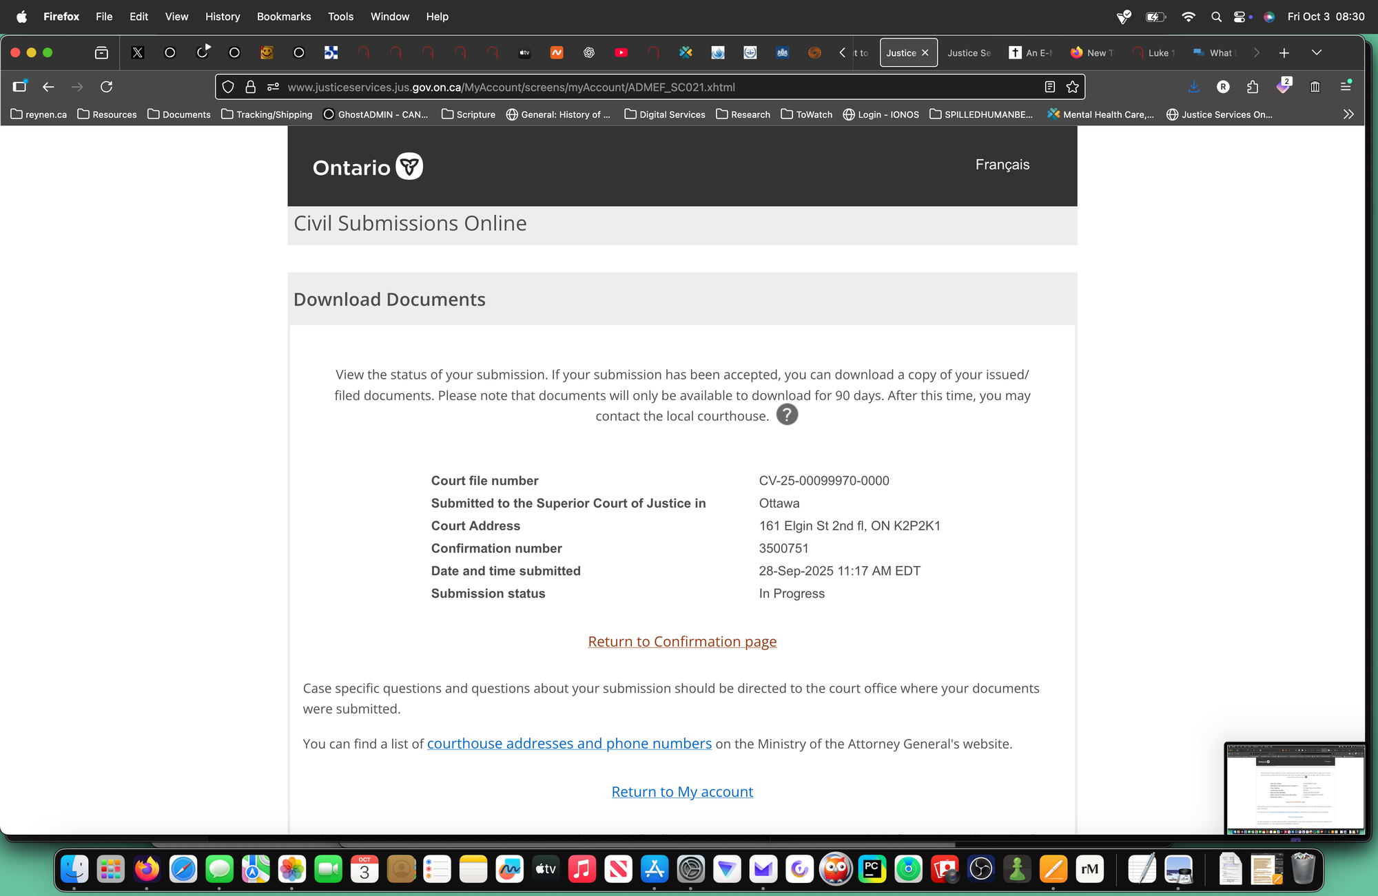This screenshot has height=896, width=1378.
Task: Open the extensions puzzle icon
Action: tap(1253, 87)
